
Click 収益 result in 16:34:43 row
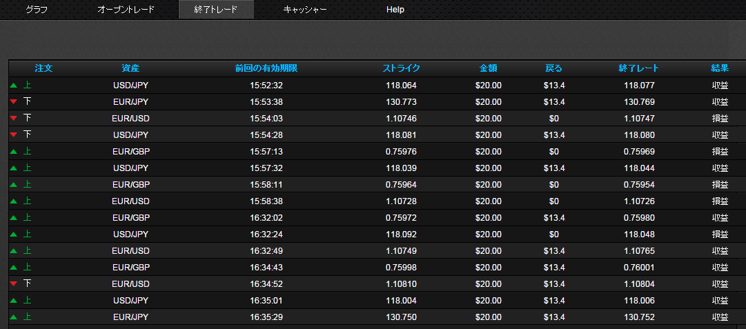click(720, 267)
